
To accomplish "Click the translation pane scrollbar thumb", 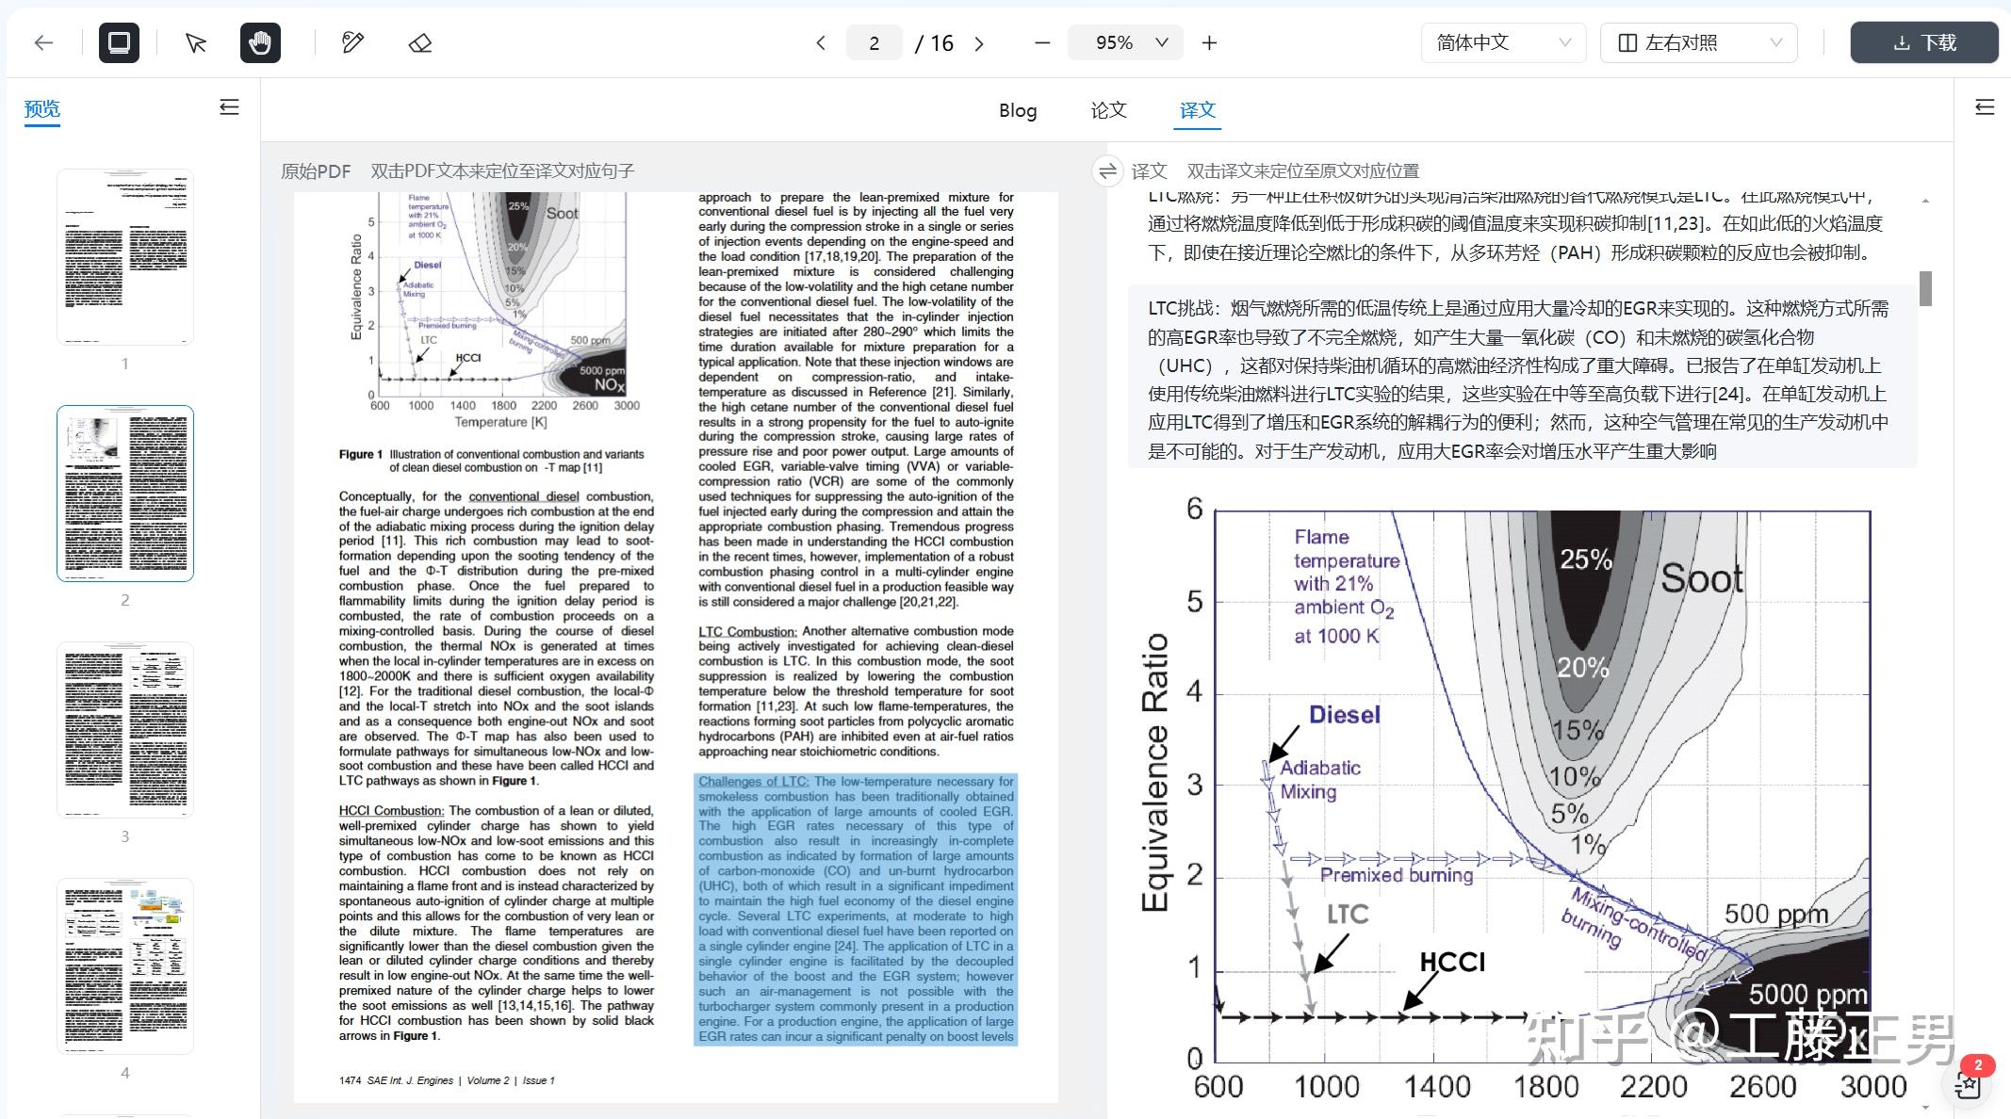I will click(x=1925, y=288).
